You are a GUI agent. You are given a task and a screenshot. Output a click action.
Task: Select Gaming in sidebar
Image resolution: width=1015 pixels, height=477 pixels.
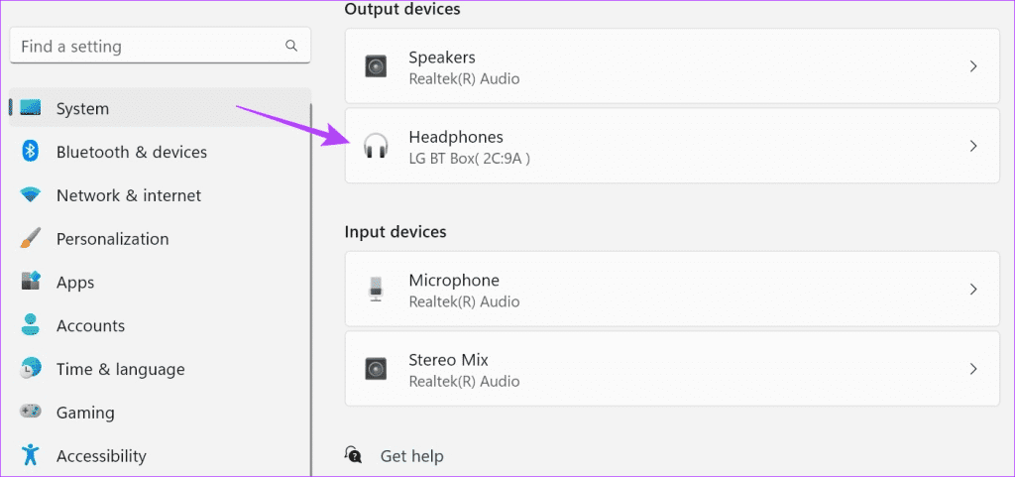(x=160, y=412)
